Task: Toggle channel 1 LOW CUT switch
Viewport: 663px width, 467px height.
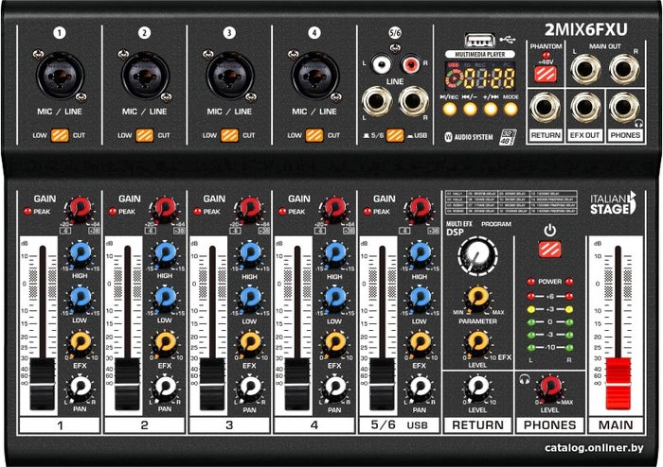Action: [x=60, y=136]
